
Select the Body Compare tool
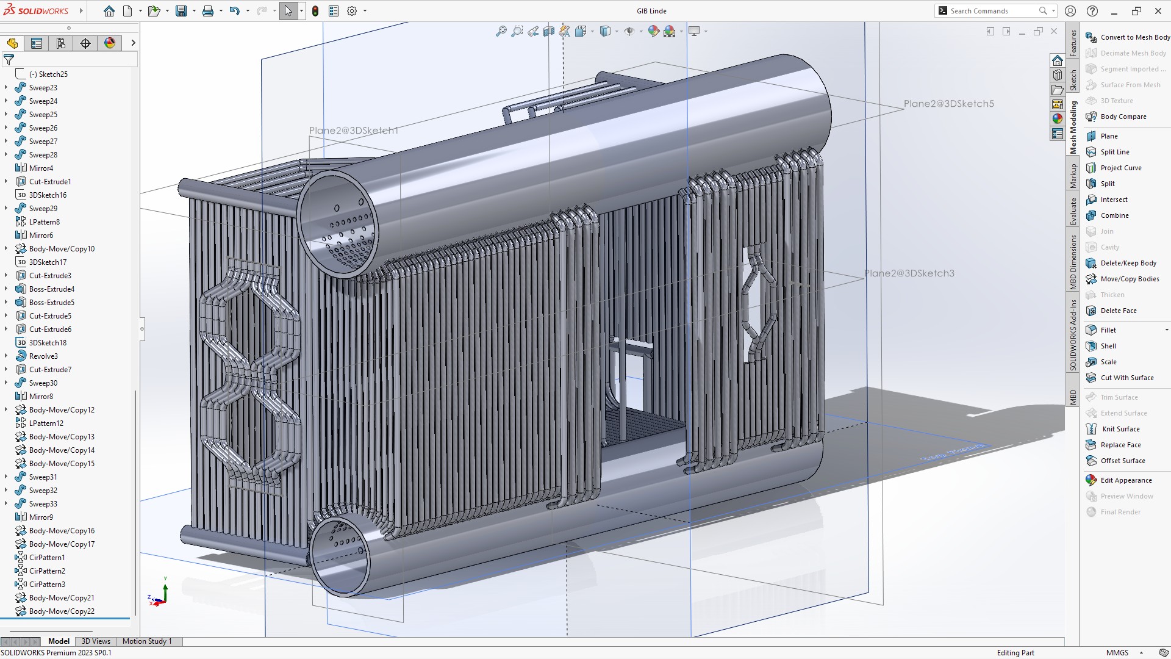pos(1123,117)
